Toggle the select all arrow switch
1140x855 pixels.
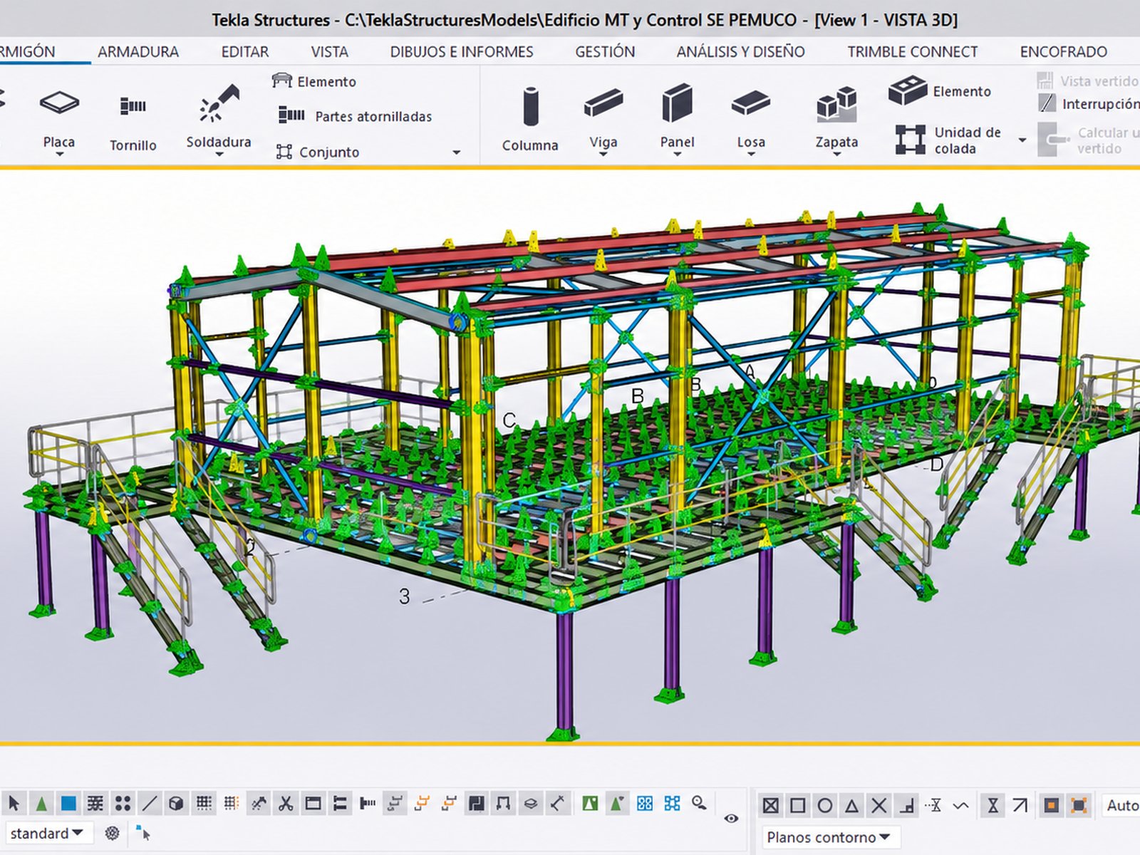point(14,804)
